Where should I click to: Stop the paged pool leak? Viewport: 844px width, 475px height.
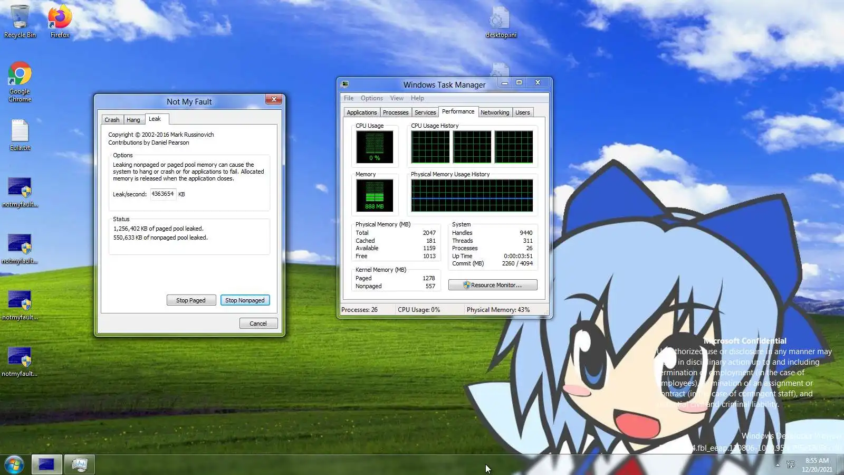click(191, 300)
